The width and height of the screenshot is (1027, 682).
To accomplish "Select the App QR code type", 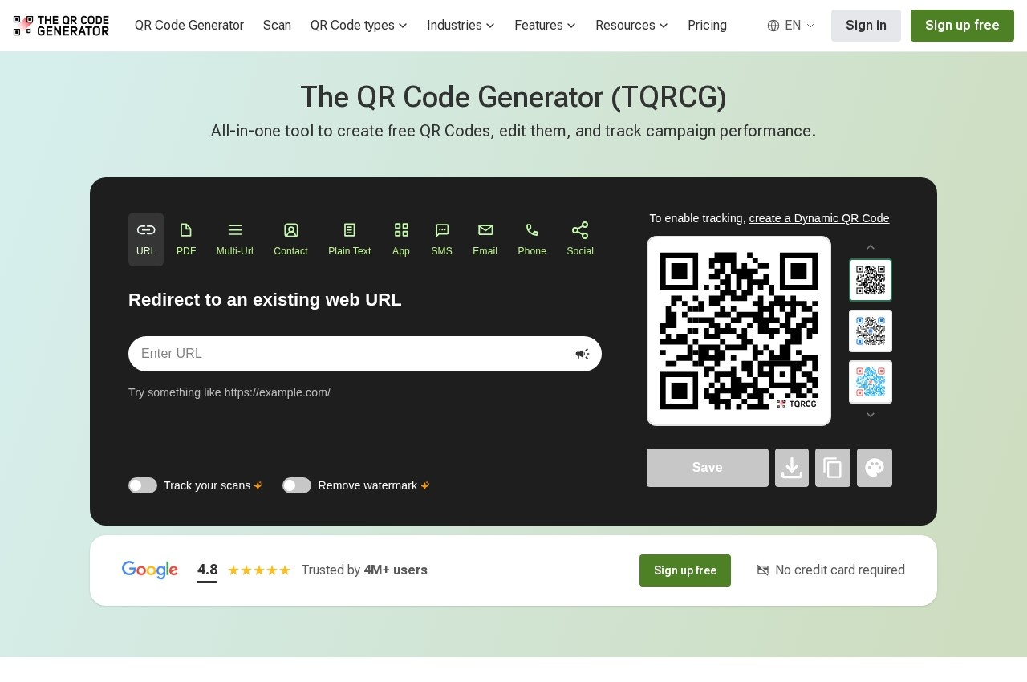I will (401, 239).
